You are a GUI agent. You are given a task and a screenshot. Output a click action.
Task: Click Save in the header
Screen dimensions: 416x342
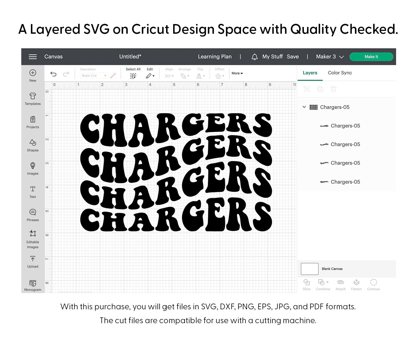tap(293, 57)
